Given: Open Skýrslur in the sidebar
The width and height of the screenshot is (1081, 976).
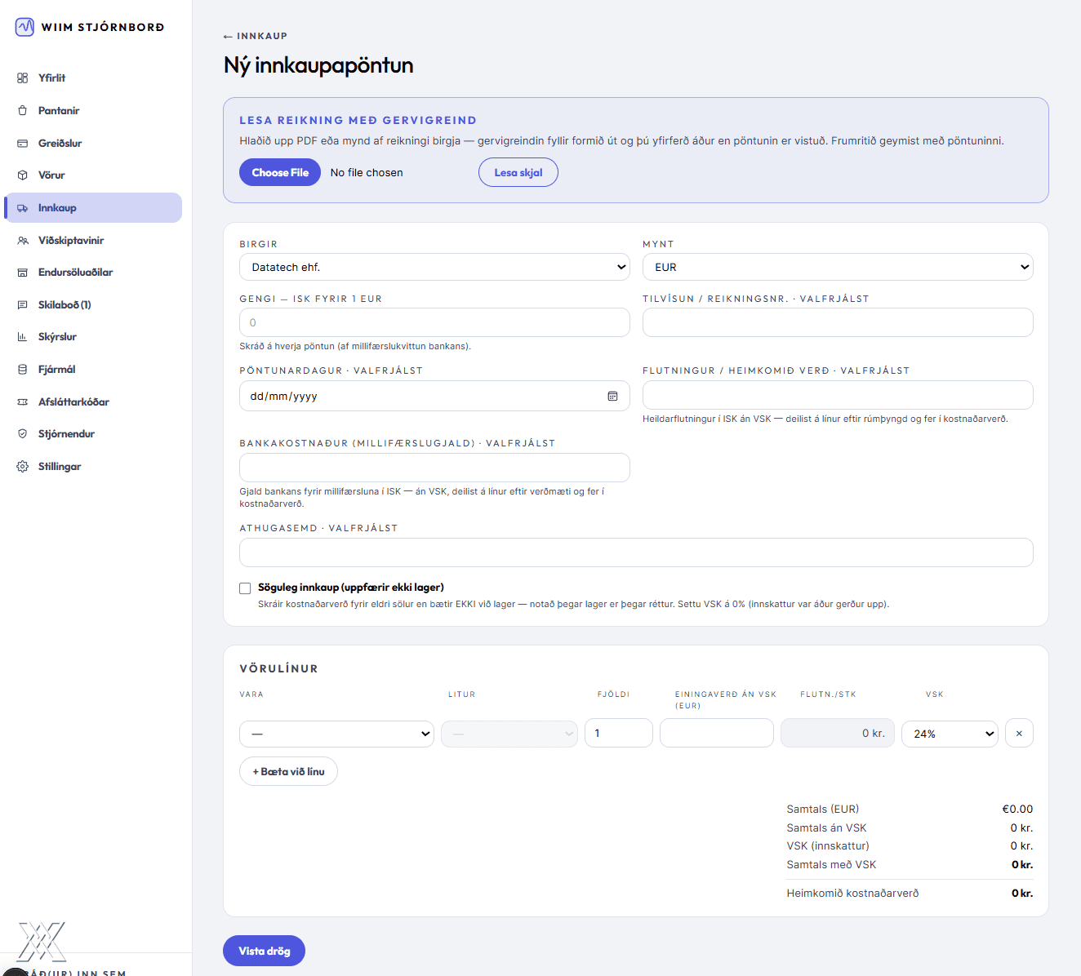Looking at the screenshot, I should 93,337.
